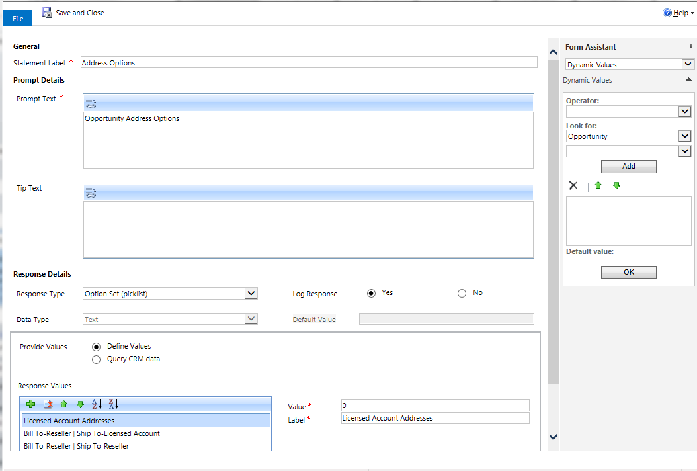Click the Save and Close icon
Screen dimensions: 697x471
pos(48,13)
